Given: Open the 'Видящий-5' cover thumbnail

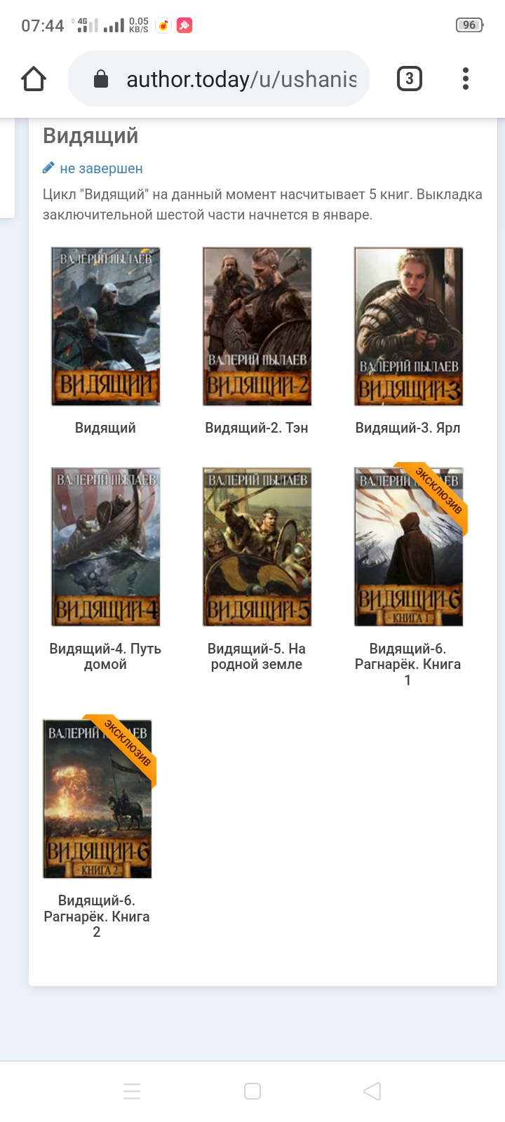Looking at the screenshot, I should pos(257,547).
